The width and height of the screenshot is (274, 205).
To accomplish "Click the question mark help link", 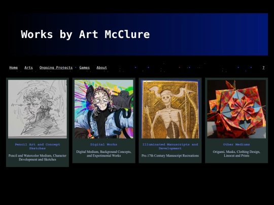I will pos(263,67).
